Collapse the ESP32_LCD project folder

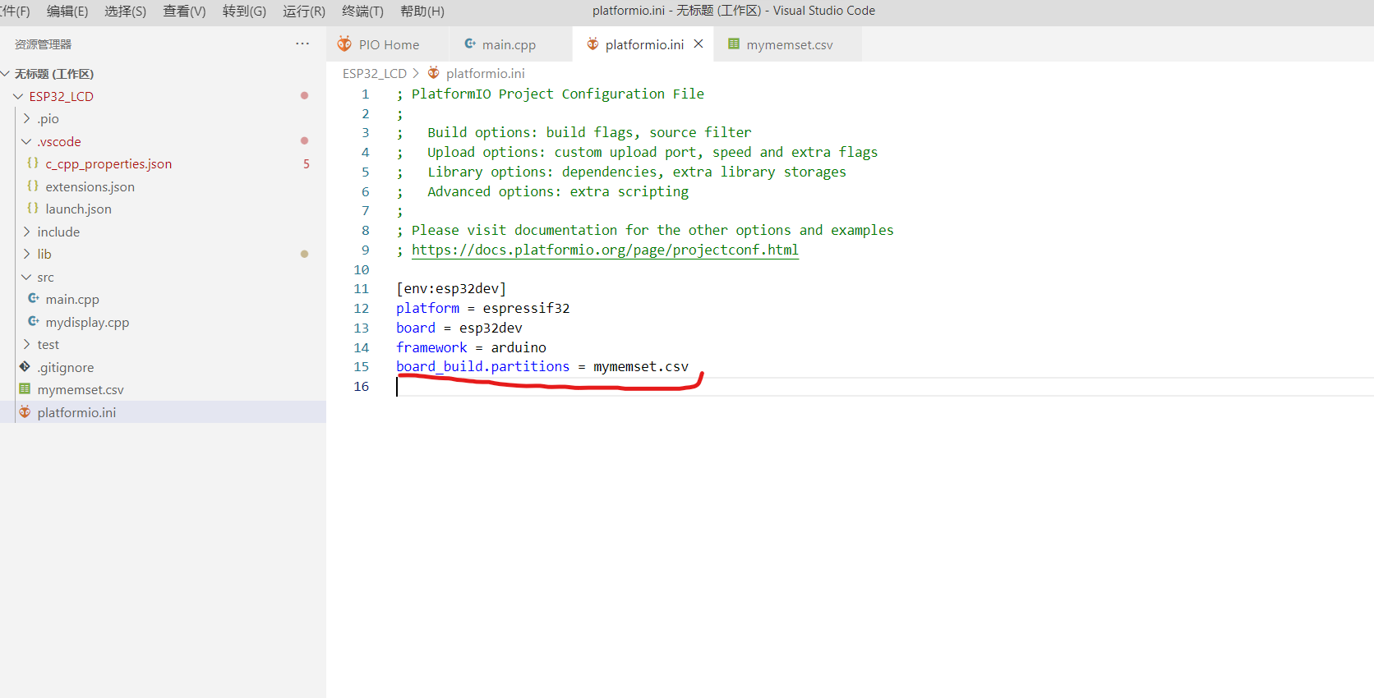coord(18,96)
